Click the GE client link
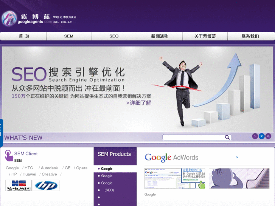Viewport: 275px width, 206px height. (68, 168)
